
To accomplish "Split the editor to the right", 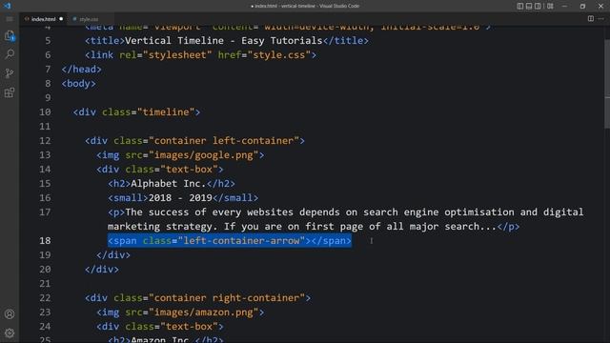I will (x=591, y=19).
